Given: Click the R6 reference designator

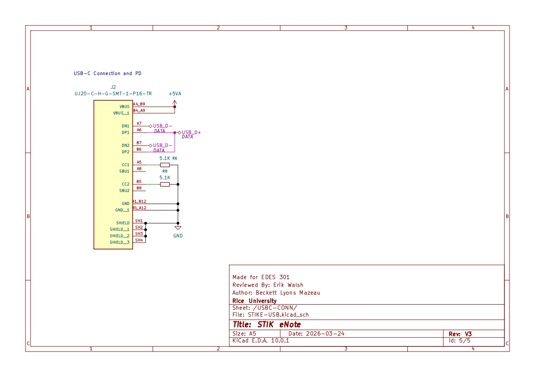Looking at the screenshot, I should tap(175, 159).
